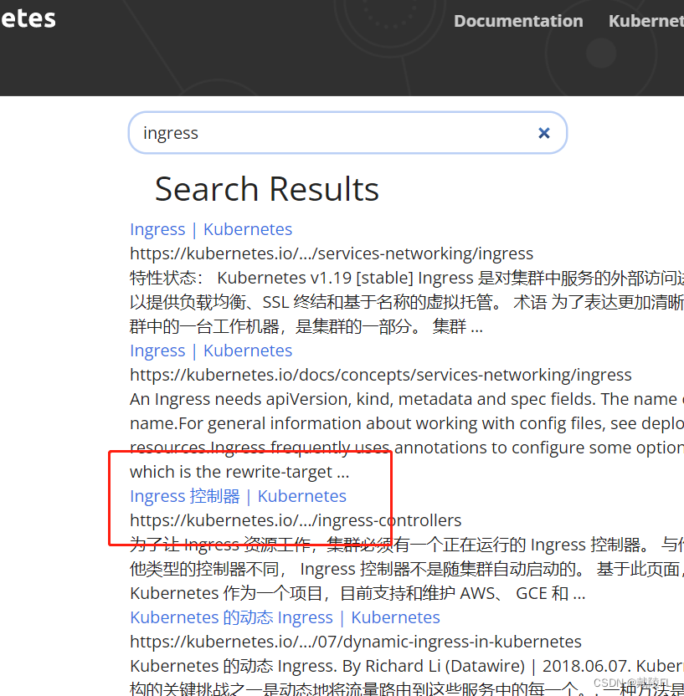Open 'Ingress 控制器 | Kubernetes' result link

coord(238,496)
